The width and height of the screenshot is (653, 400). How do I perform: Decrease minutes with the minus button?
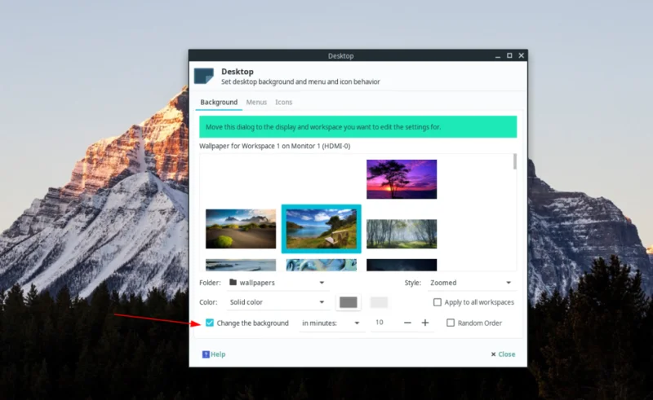pos(407,323)
